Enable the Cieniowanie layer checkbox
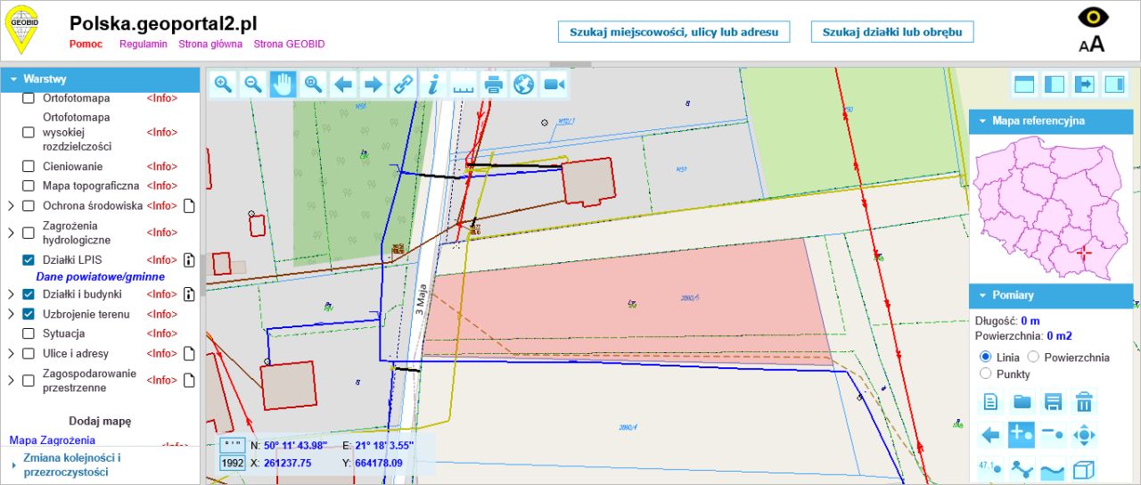The width and height of the screenshot is (1141, 485). (x=29, y=167)
